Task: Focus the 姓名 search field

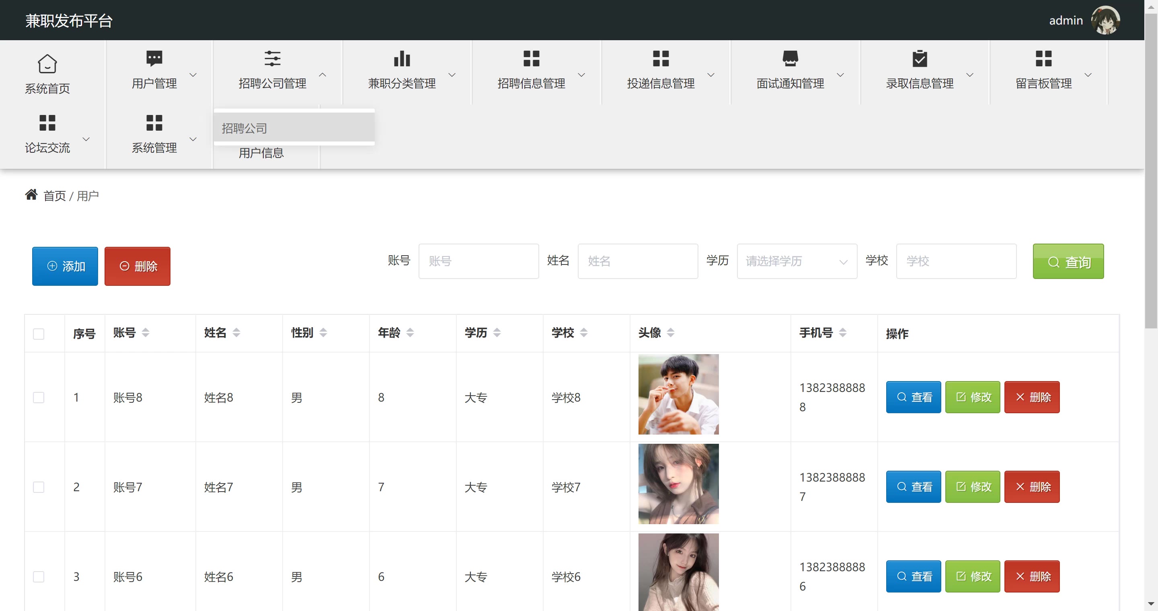Action: (637, 261)
